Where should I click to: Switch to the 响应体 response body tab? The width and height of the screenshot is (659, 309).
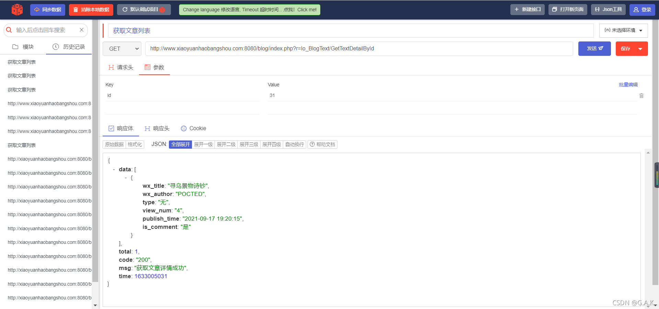pyautogui.click(x=121, y=128)
